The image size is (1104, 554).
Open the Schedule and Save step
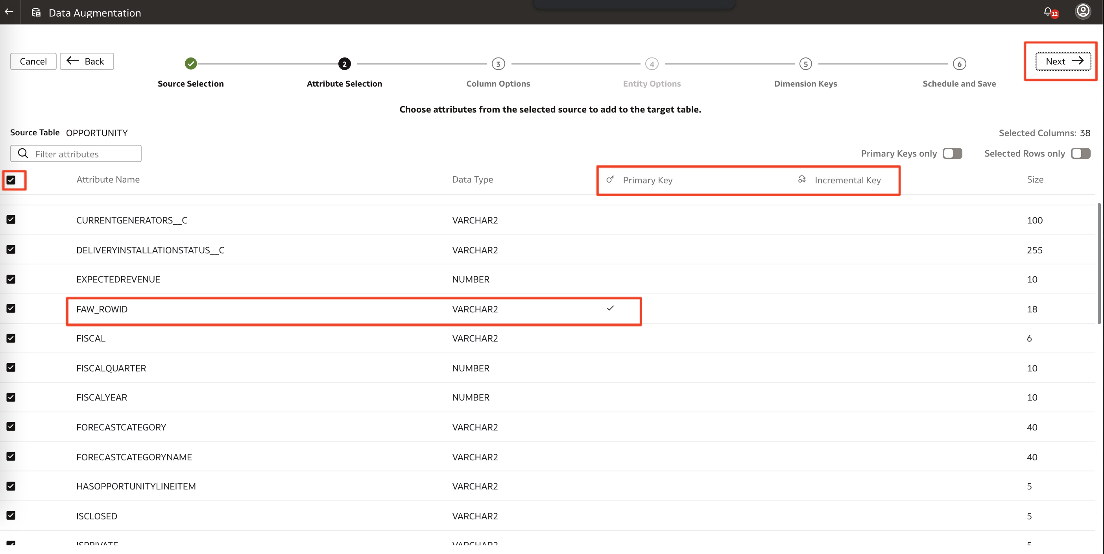pos(959,64)
